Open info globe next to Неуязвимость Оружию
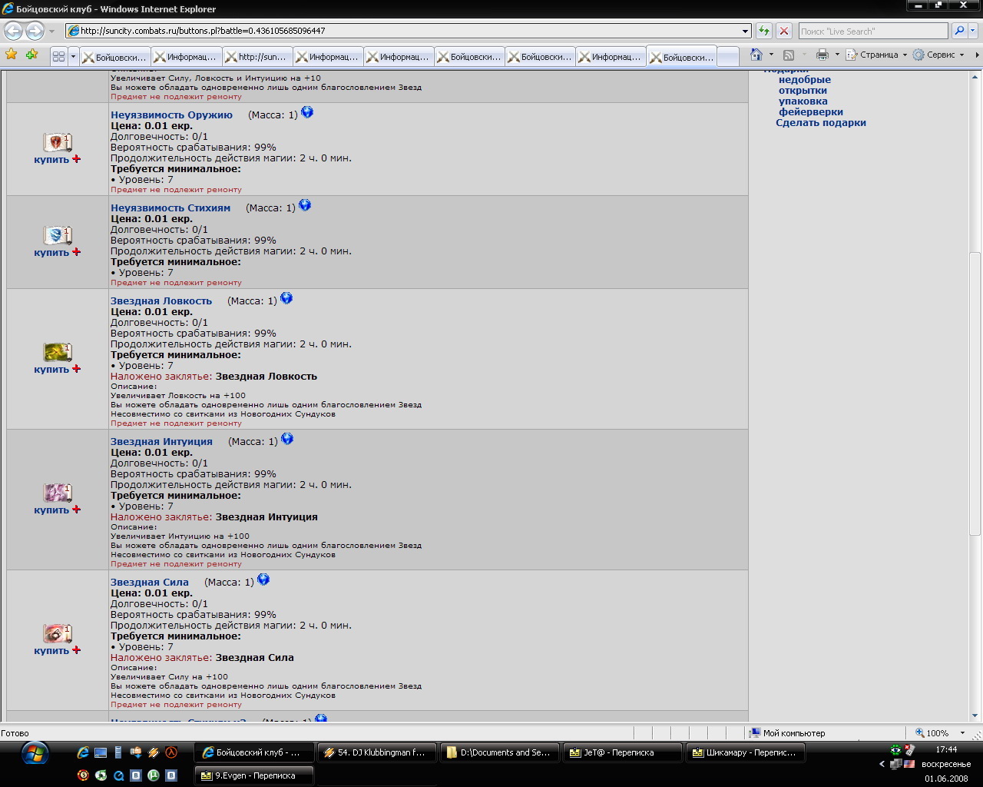The width and height of the screenshot is (983, 787). 307,112
